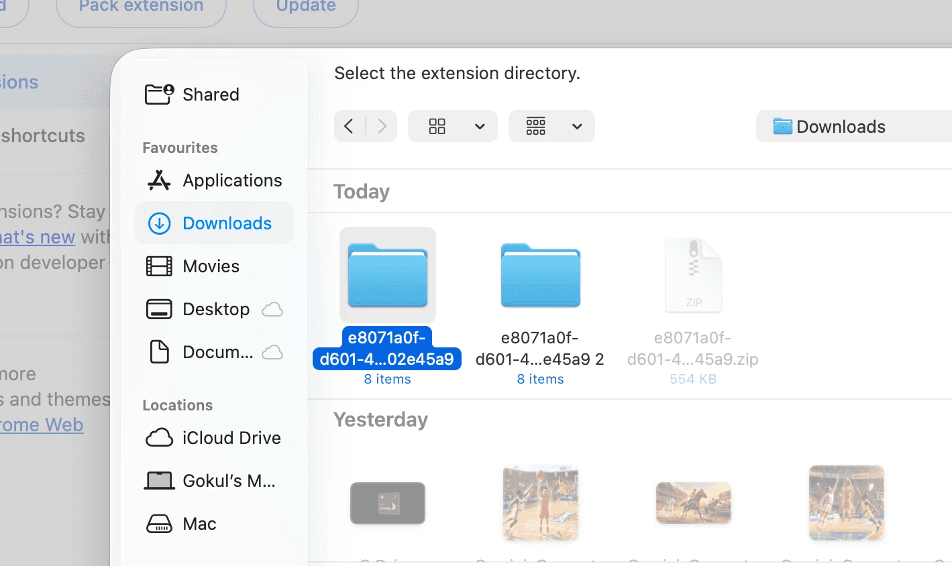This screenshot has width=952, height=566.
Task: Click the Movies filmstrip icon
Action: point(159,266)
